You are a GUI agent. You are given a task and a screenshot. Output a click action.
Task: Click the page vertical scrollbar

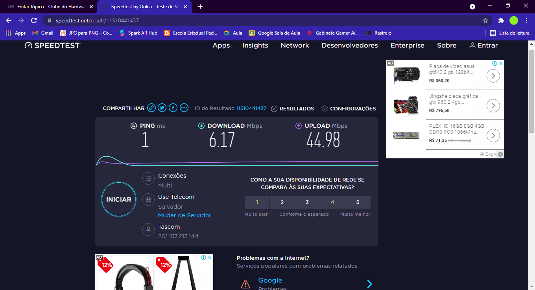(531, 91)
